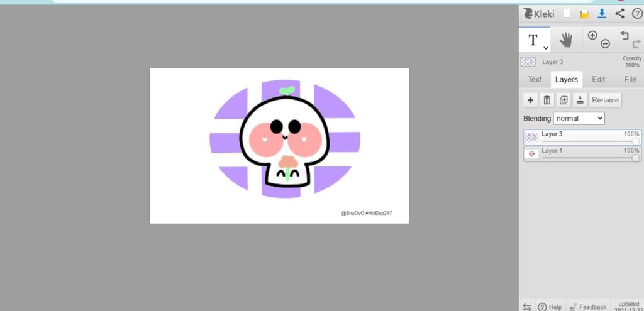This screenshot has height=311, width=644.
Task: Create a new blank image
Action: pos(567,14)
